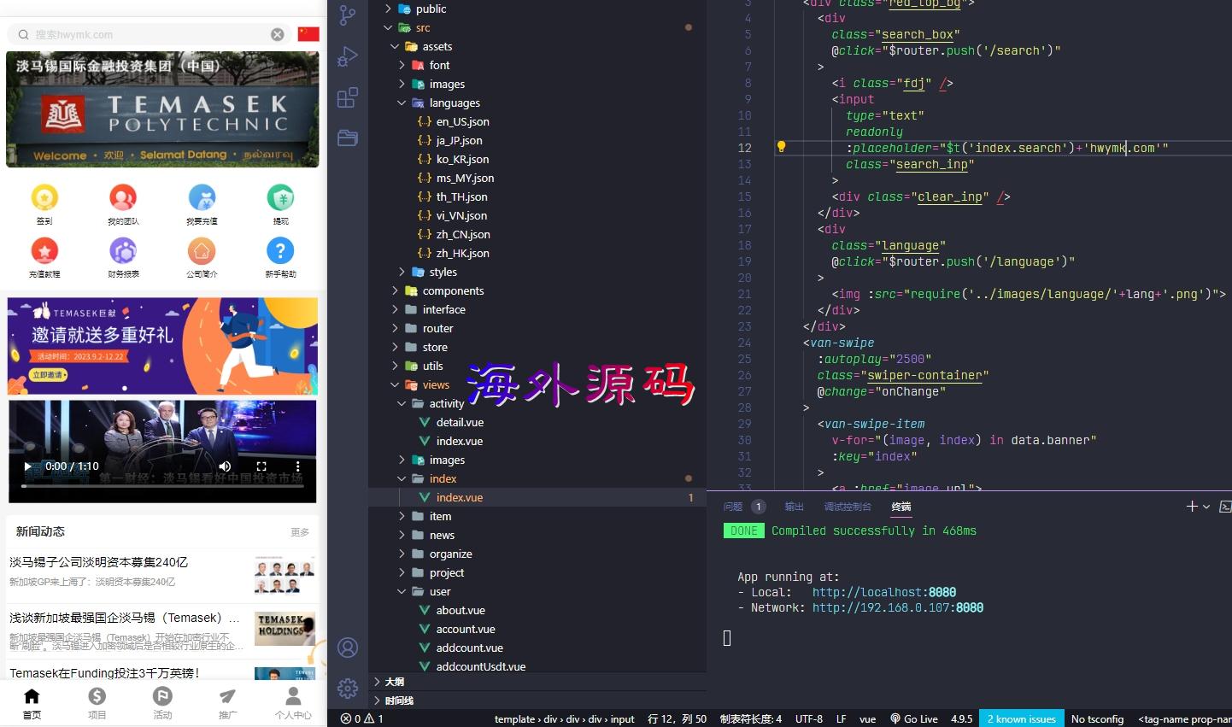Clear the search box with X icon

click(278, 34)
